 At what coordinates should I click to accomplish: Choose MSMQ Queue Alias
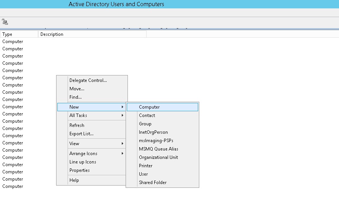162,149
